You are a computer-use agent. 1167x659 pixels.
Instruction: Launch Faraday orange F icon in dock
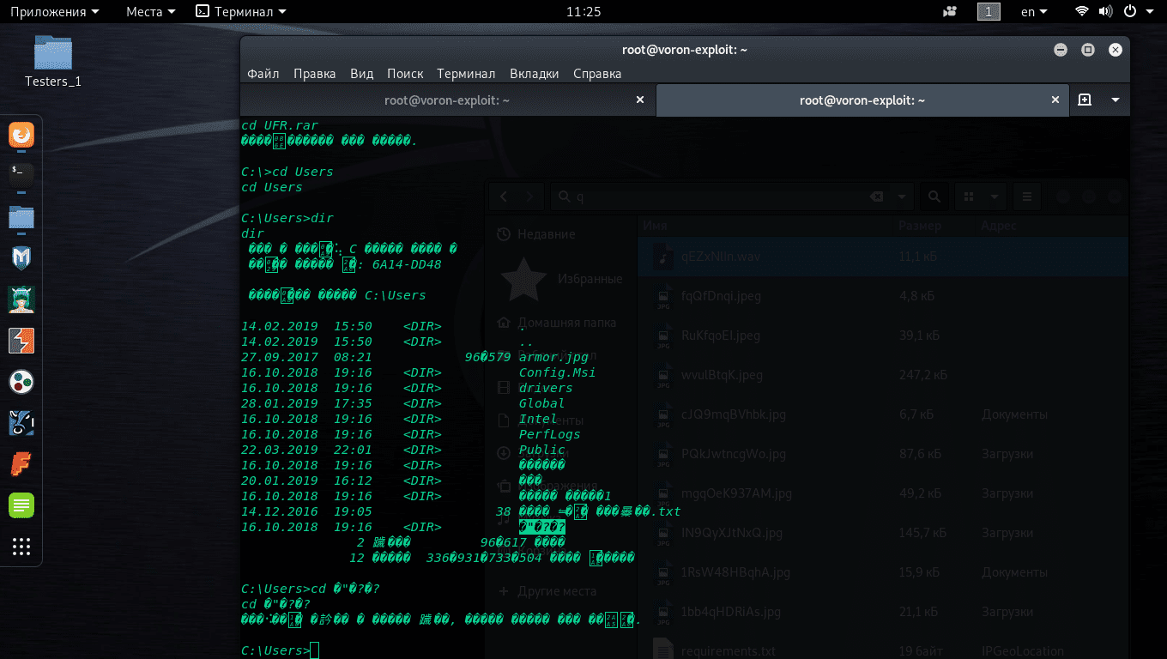pos(21,464)
